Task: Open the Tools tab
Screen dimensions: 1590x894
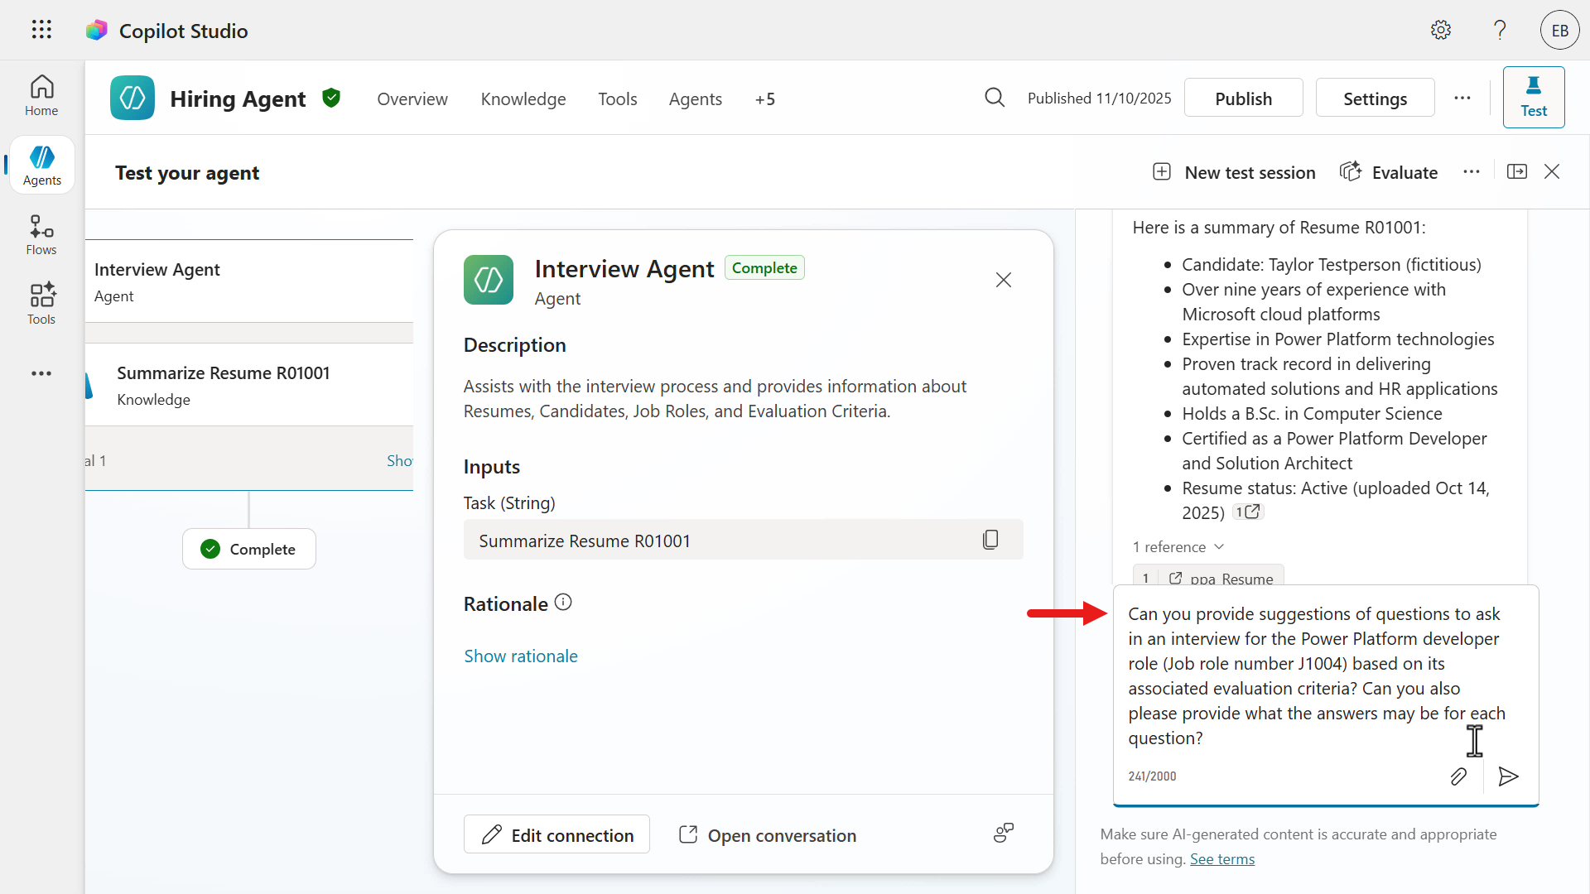Action: pos(617,99)
